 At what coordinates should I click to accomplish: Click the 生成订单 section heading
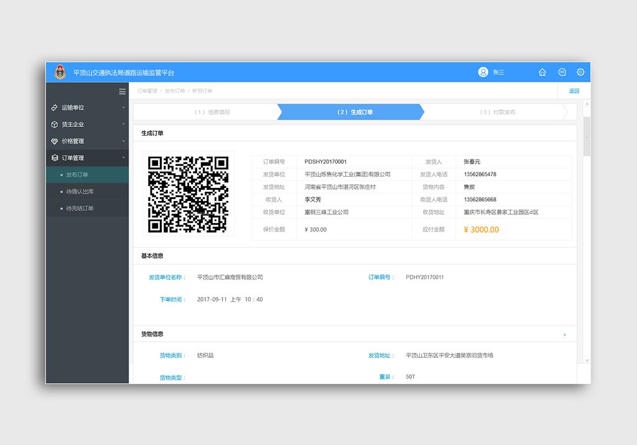coord(152,133)
